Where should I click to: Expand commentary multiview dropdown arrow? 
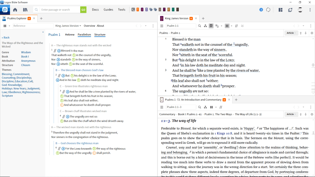point(216,107)
